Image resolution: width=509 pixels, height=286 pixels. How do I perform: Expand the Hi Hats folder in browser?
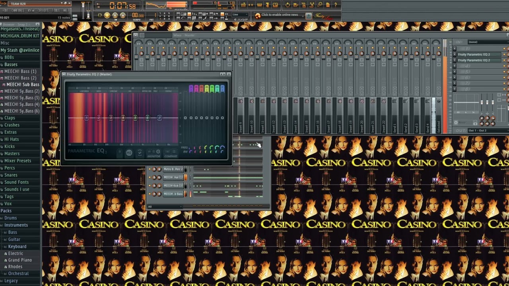click(x=12, y=139)
